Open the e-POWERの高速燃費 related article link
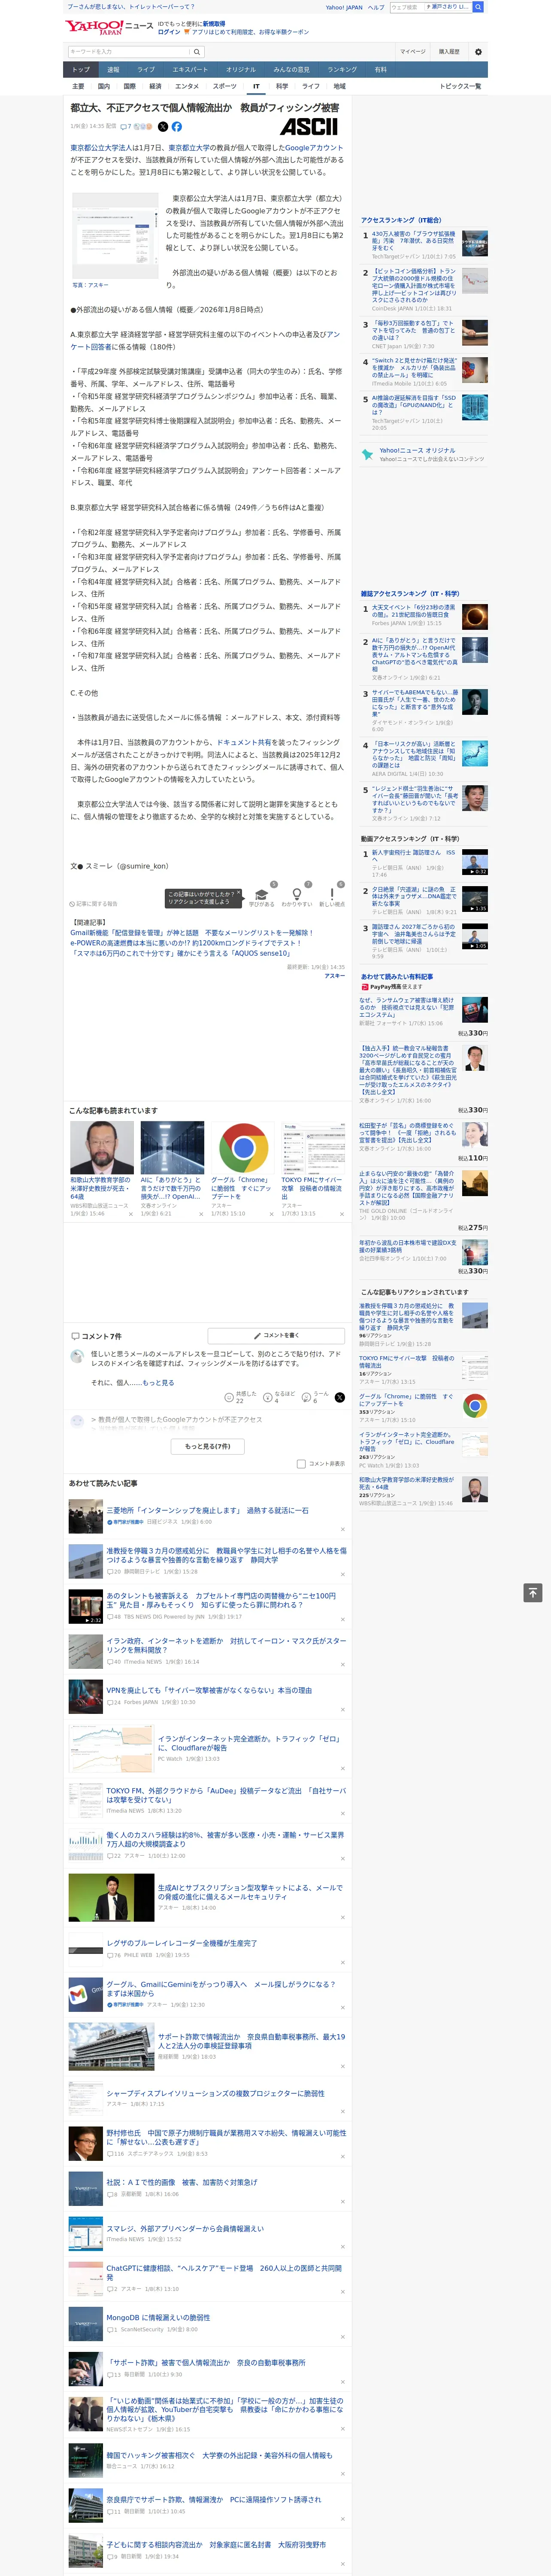Image resolution: width=551 pixels, height=2576 pixels. click(x=185, y=943)
